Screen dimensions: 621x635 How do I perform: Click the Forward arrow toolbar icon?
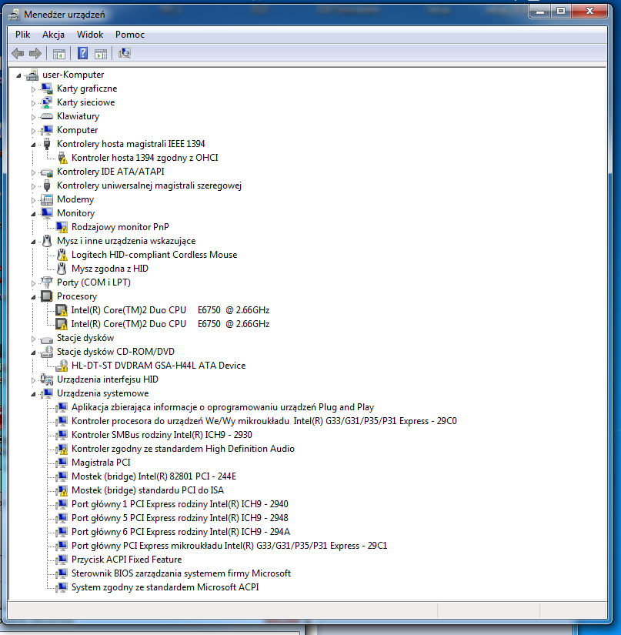(35, 53)
